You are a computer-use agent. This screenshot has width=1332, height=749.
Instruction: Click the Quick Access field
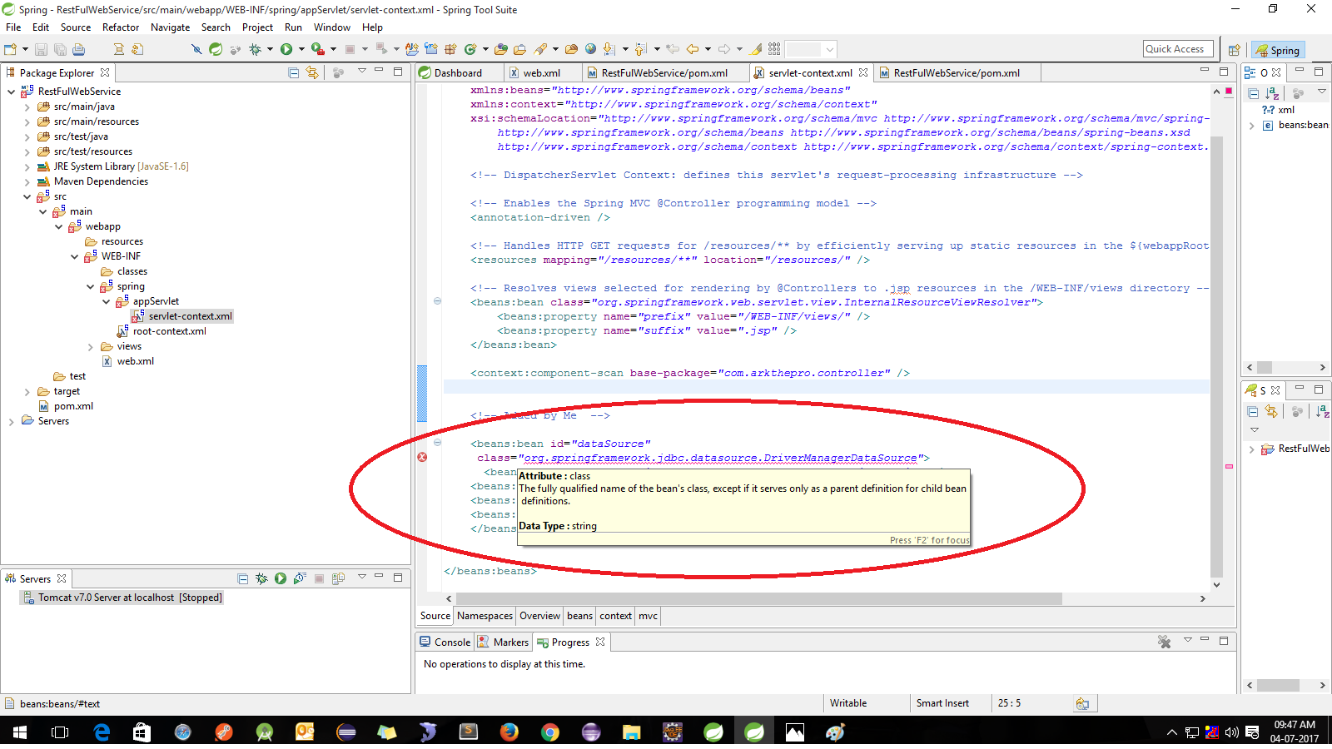1177,48
